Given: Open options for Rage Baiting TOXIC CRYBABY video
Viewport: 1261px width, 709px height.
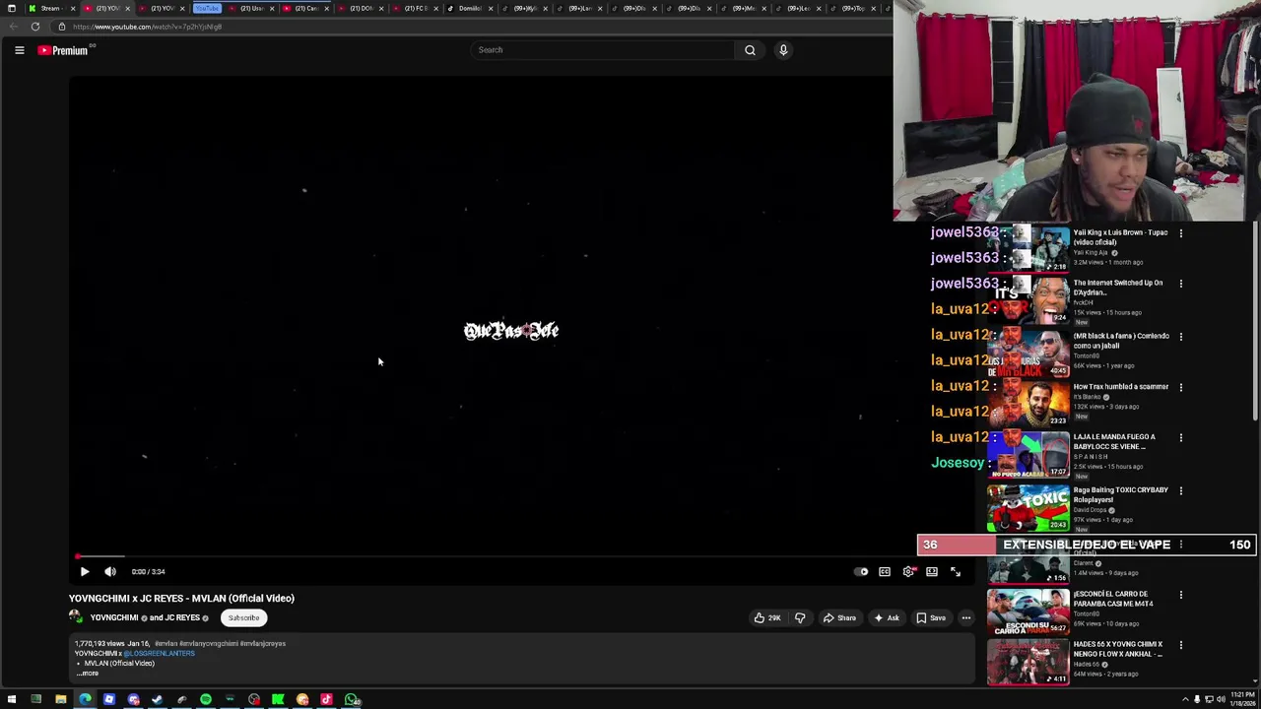Looking at the screenshot, I should [x=1181, y=490].
